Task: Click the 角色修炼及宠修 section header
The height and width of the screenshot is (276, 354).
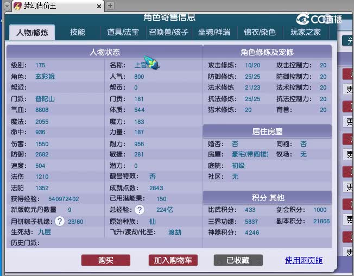Action: point(267,52)
